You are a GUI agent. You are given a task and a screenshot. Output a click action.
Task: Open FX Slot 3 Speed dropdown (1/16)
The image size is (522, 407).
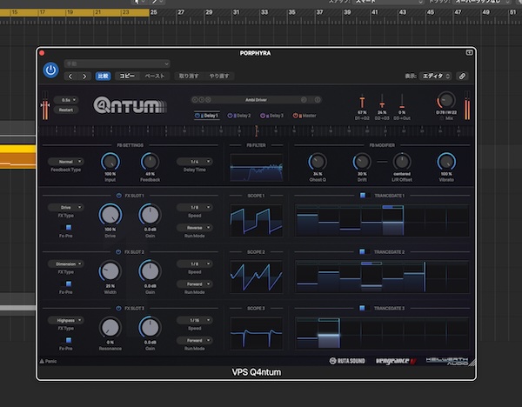[x=194, y=320]
